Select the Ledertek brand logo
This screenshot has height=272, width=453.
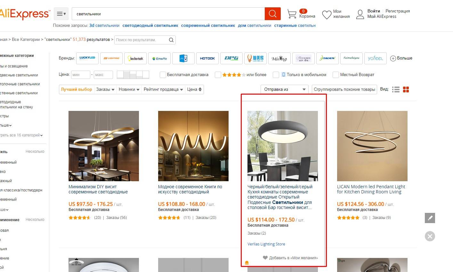(135, 58)
